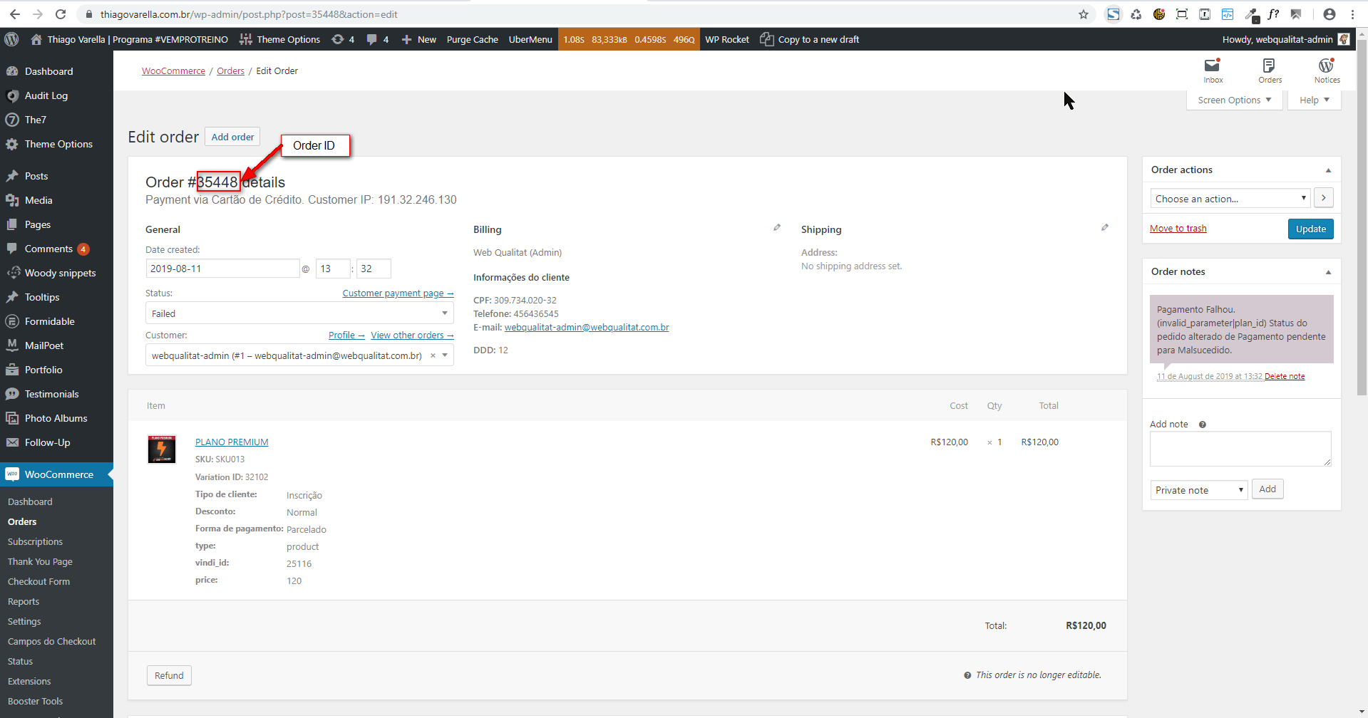The height and width of the screenshot is (718, 1368).
Task: Collapse the Order notes box
Action: [x=1328, y=272]
